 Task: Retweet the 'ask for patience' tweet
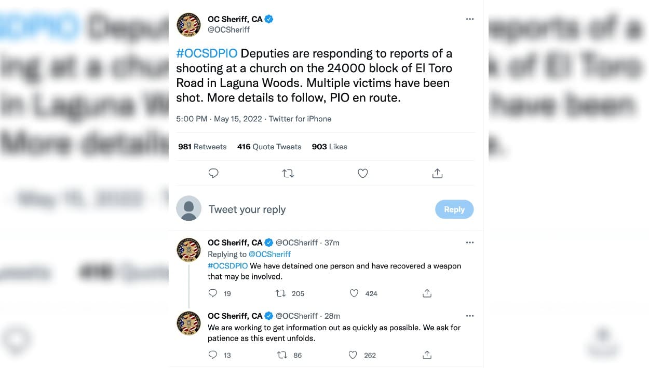pos(282,355)
